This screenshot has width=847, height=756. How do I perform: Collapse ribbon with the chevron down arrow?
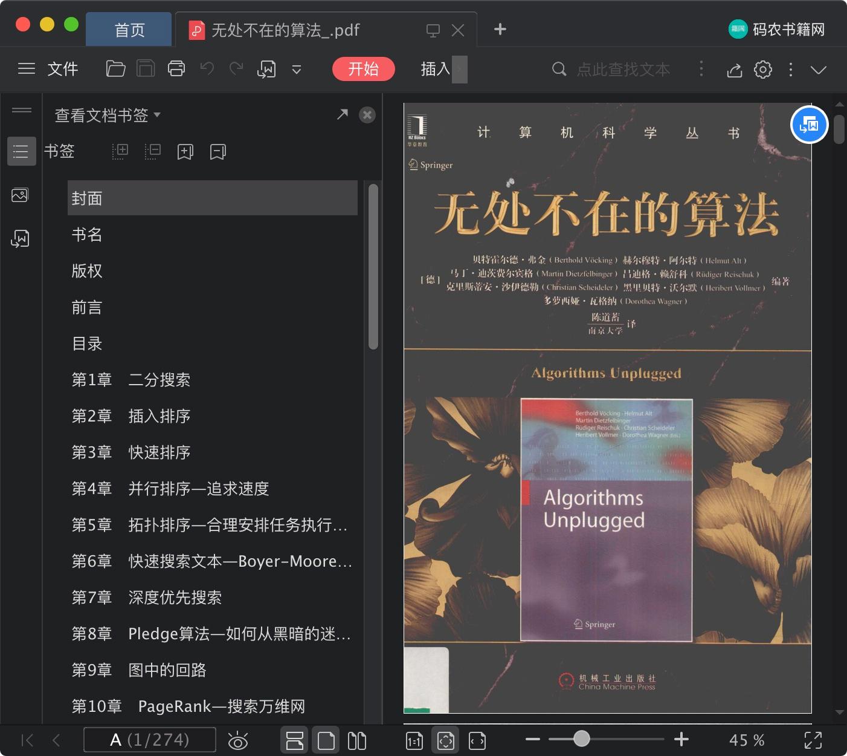pos(819,70)
